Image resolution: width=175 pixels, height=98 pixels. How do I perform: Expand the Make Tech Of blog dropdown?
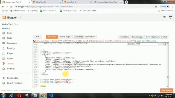(x=18, y=24)
